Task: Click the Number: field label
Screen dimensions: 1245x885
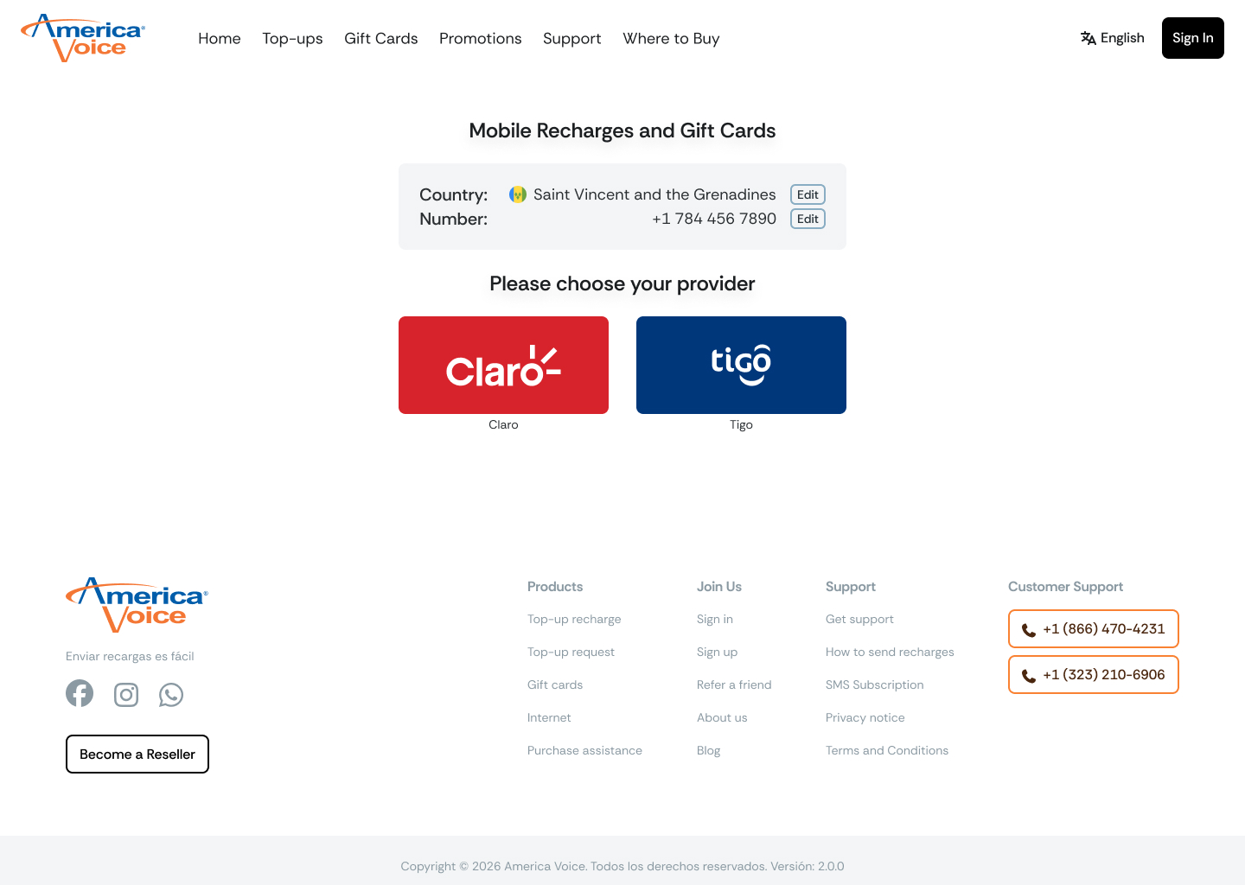Action: coord(454,219)
